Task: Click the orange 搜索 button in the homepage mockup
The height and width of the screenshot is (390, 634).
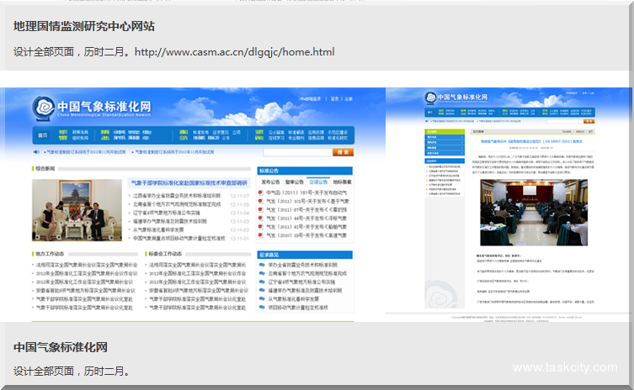Action: (x=344, y=152)
